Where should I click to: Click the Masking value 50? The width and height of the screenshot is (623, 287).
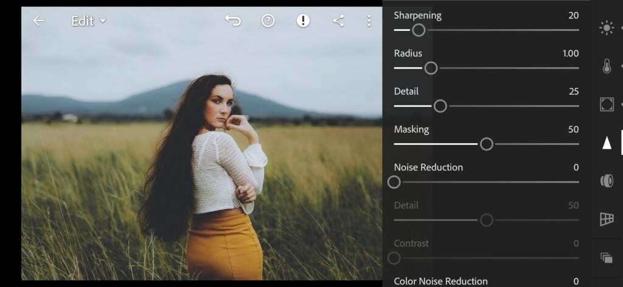pos(573,130)
